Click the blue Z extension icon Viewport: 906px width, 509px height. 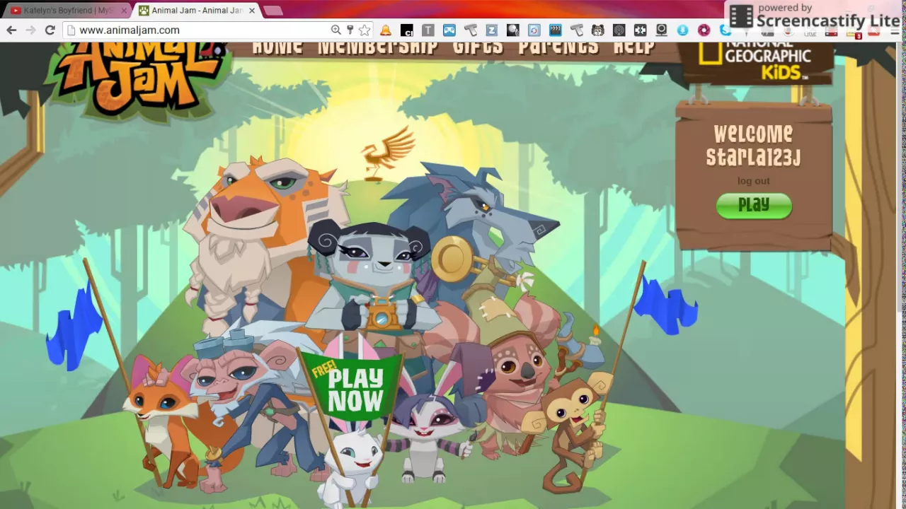coord(491,30)
